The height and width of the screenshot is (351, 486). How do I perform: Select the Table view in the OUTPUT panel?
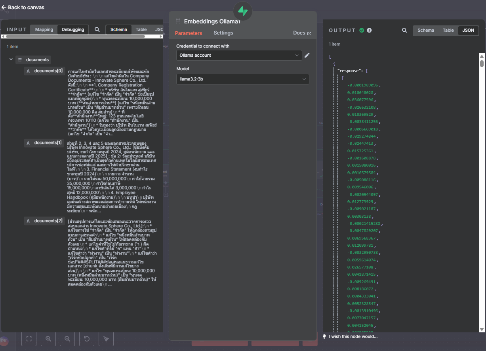(x=448, y=30)
